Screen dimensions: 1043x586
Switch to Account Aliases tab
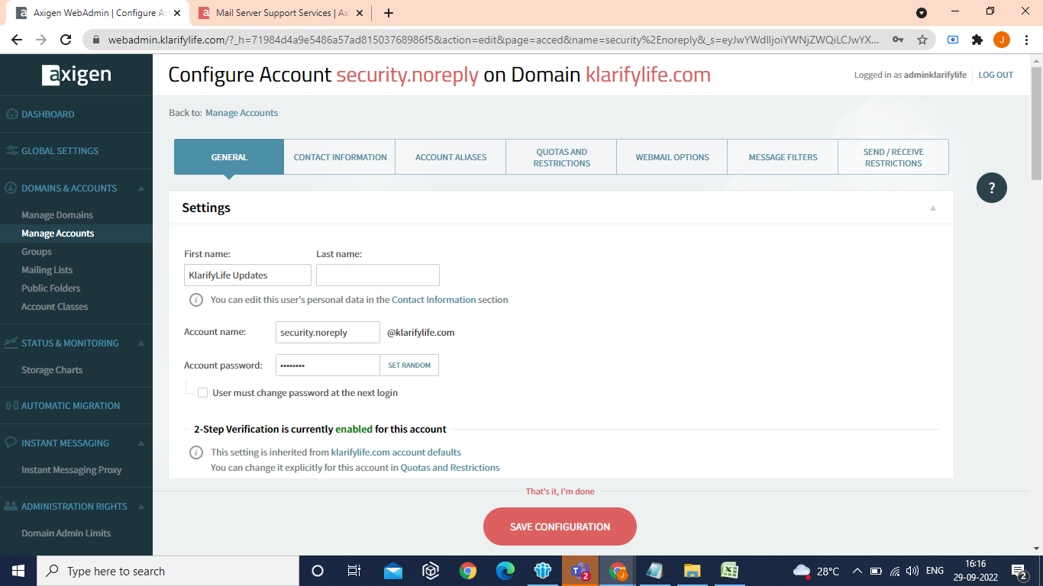(450, 157)
